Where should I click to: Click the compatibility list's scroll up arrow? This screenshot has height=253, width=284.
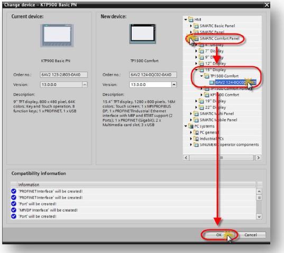[259, 191]
